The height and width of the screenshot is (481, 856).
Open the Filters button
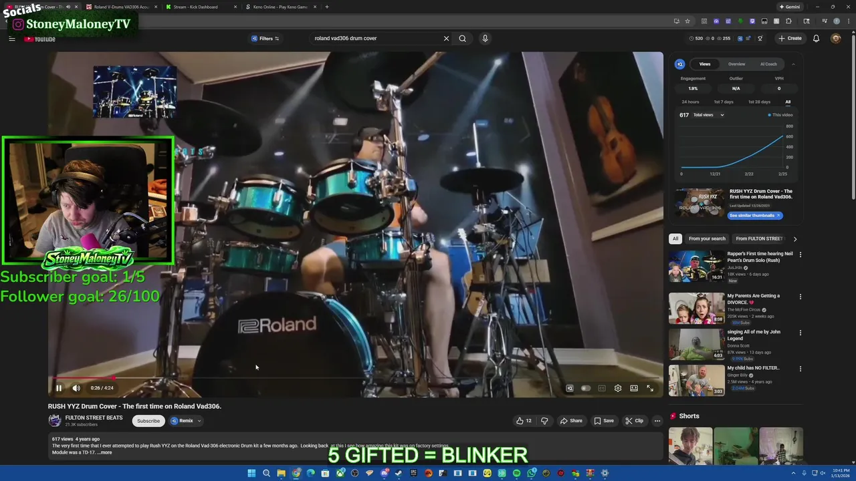coord(265,38)
